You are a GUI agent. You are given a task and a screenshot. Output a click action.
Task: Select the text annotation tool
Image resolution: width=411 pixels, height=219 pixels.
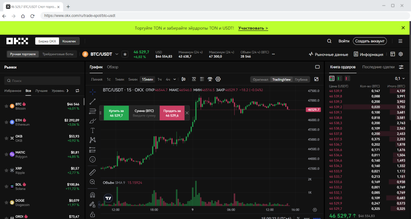[93, 130]
